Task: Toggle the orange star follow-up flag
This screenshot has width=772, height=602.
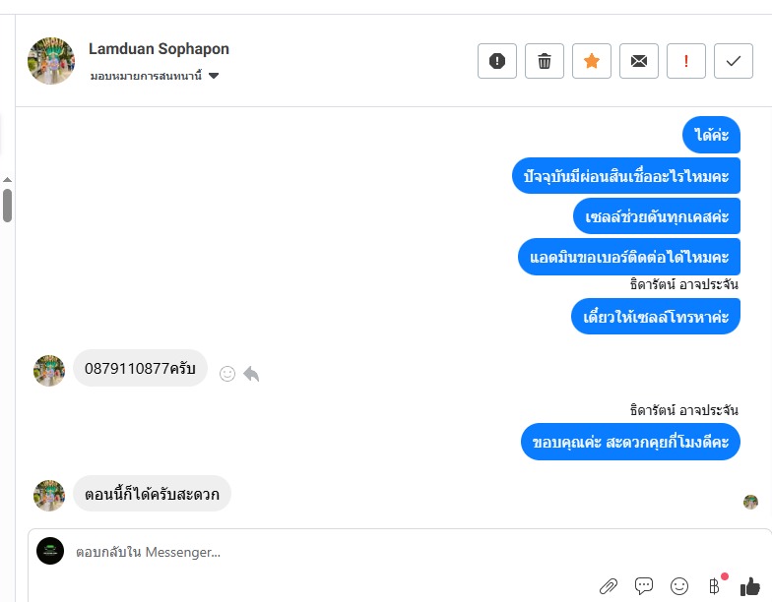Action: tap(591, 61)
